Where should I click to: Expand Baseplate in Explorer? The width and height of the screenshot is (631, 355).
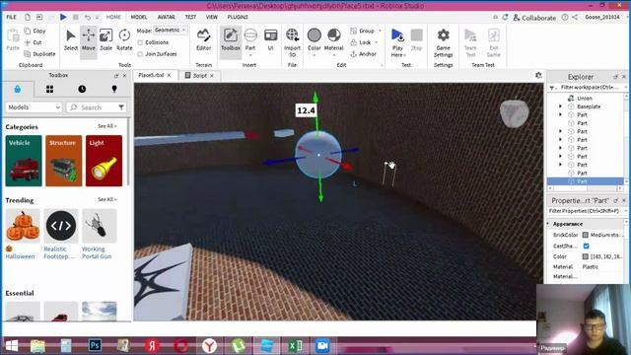[x=560, y=106]
